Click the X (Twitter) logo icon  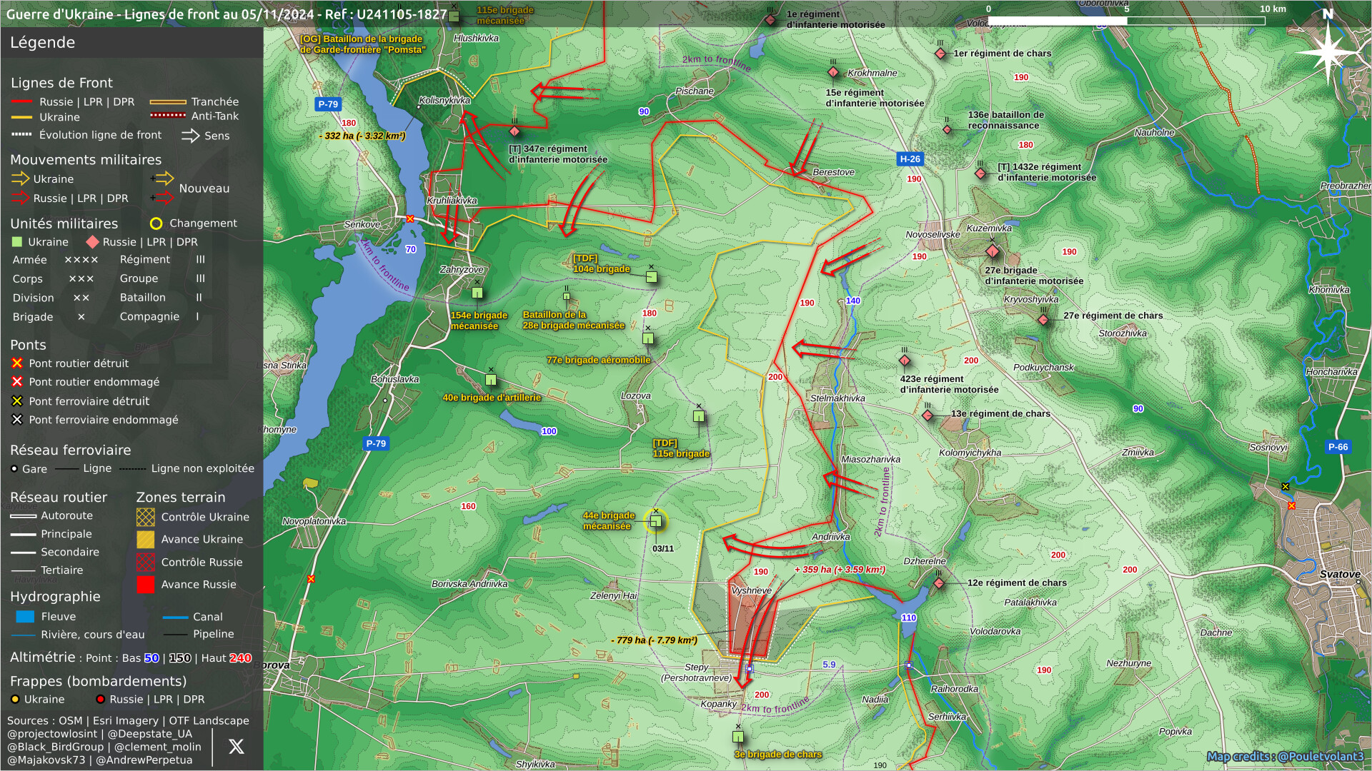point(236,747)
